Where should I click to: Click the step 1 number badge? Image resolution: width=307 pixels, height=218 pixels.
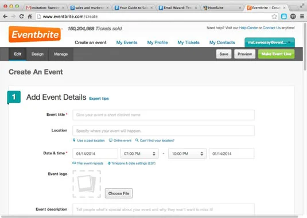click(x=14, y=97)
